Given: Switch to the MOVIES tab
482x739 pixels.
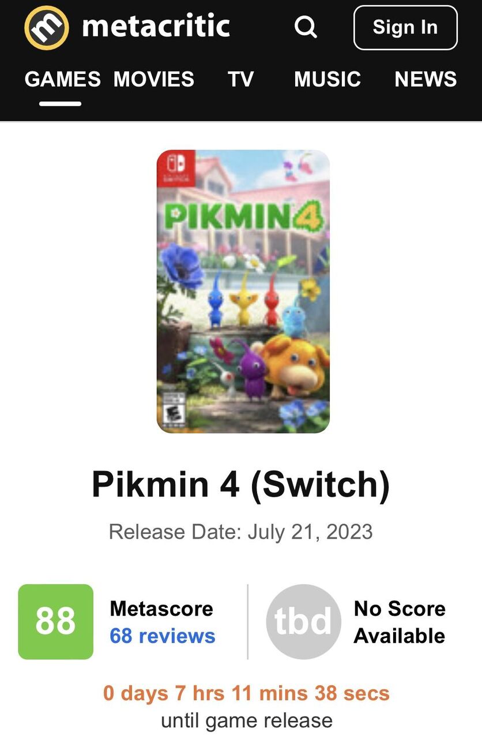Looking at the screenshot, I should [154, 79].
